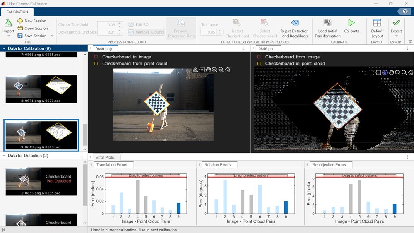Select the 0849.pcd document tab
Screen dimensions: 414x233
tap(267, 48)
